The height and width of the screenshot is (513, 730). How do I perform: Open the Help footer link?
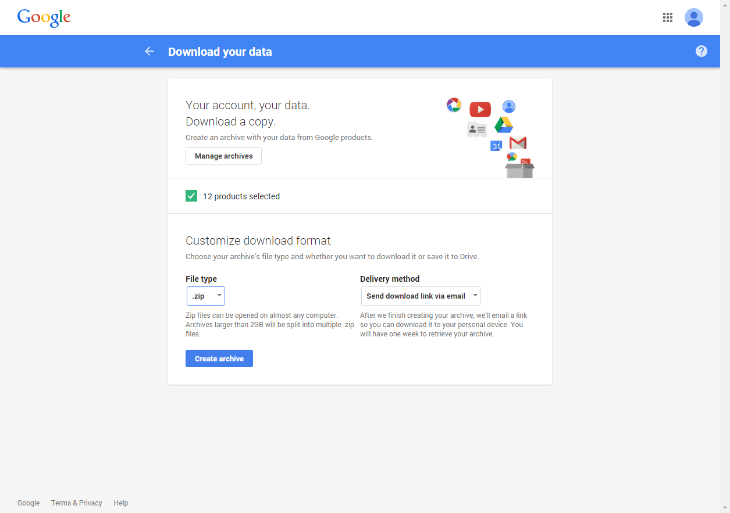click(121, 503)
